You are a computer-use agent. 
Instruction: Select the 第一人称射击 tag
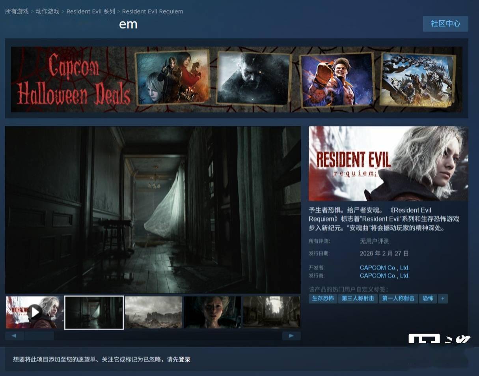(398, 299)
